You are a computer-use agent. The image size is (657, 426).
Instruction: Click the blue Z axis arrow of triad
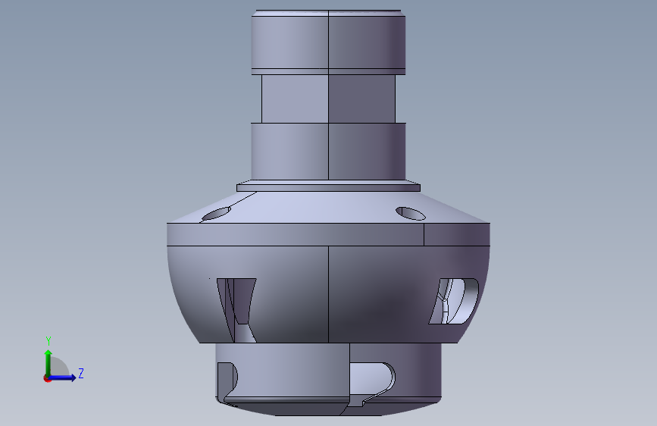(63, 377)
